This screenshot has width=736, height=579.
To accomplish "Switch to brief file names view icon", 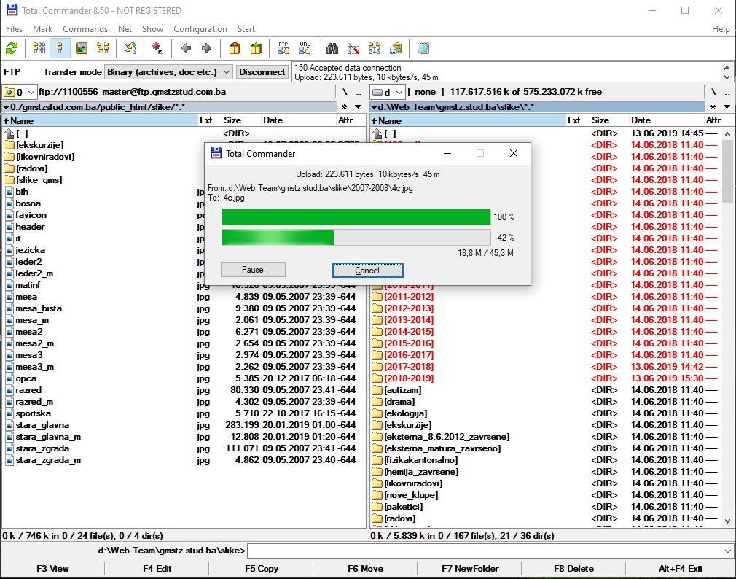I will coord(39,48).
